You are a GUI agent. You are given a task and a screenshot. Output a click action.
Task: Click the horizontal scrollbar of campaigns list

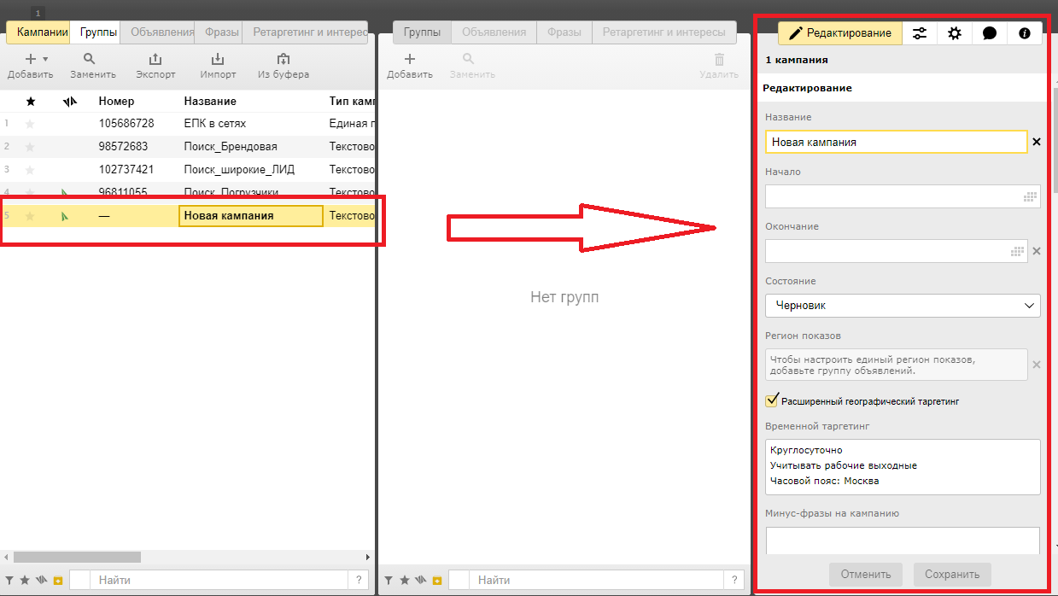[77, 557]
